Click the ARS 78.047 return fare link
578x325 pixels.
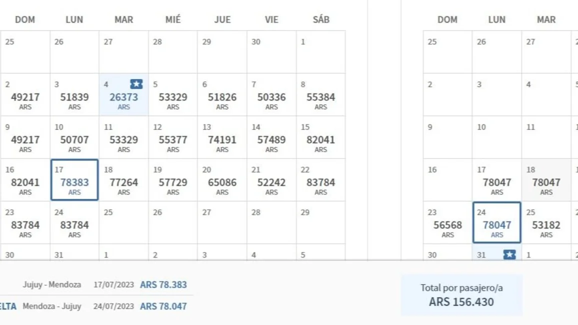point(163,306)
